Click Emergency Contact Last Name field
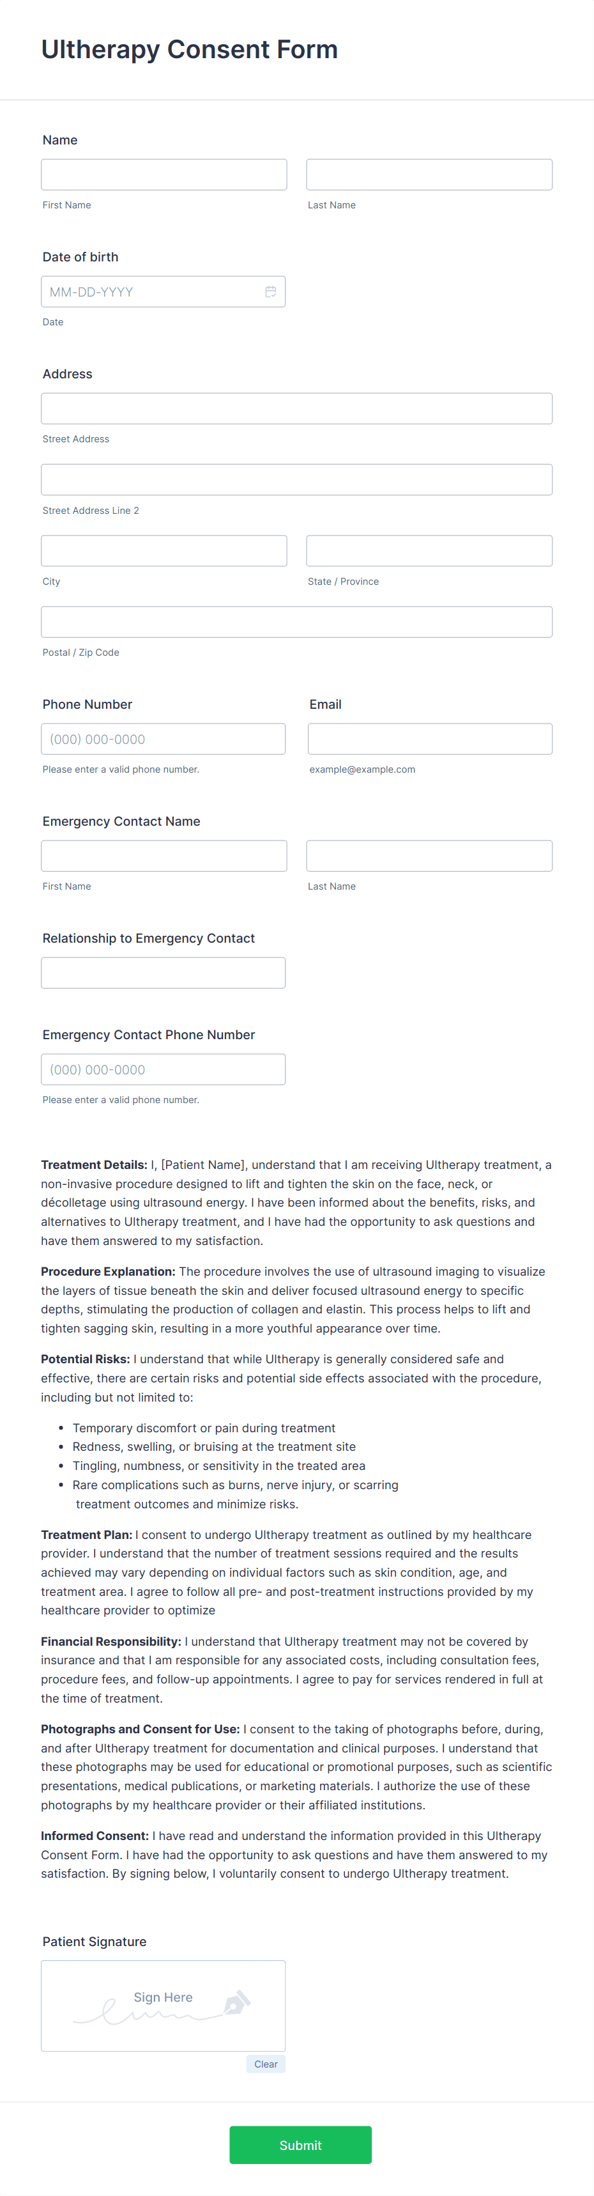This screenshot has width=594, height=2196. pyautogui.click(x=429, y=855)
